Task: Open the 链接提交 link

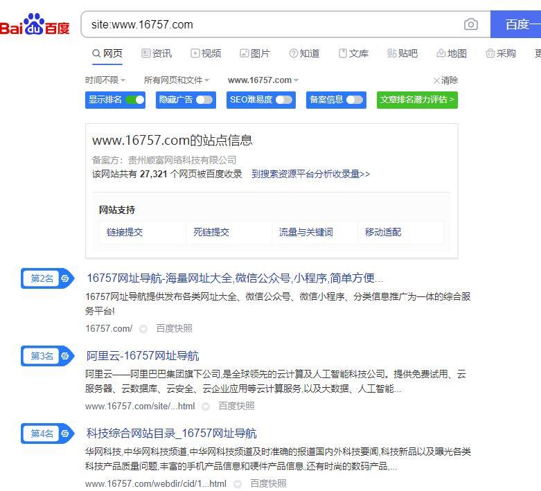Action: [x=125, y=232]
